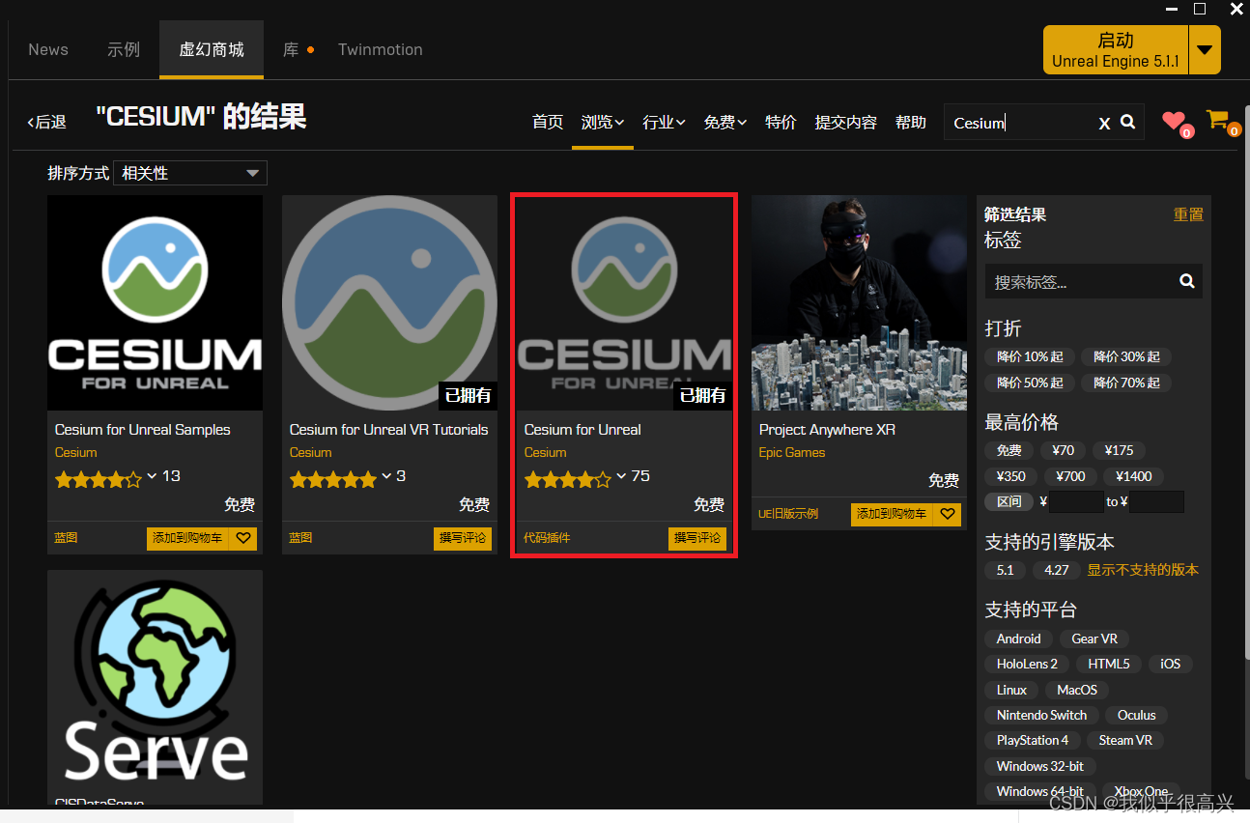Enable the Android platform filter
Screen dimensions: 1250x823
(x=1018, y=639)
